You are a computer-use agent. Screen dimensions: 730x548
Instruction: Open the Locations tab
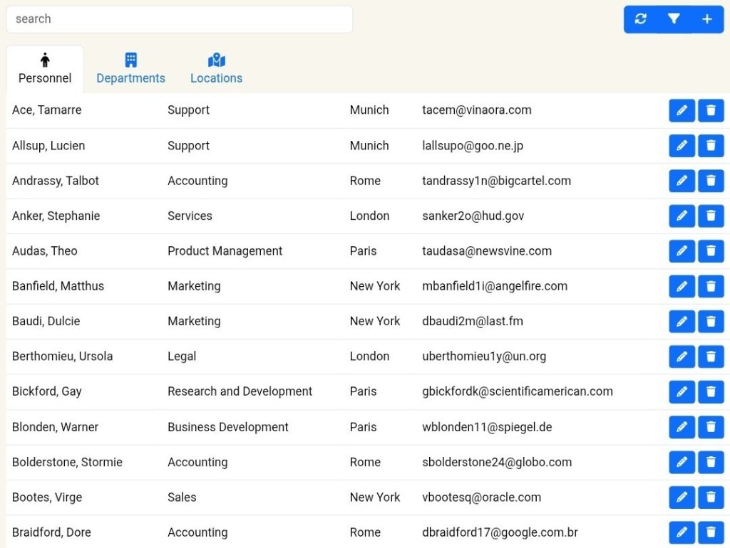point(216,69)
